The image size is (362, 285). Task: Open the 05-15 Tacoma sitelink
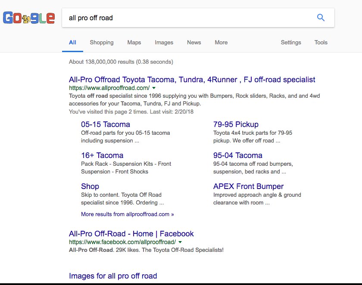[x=105, y=124]
